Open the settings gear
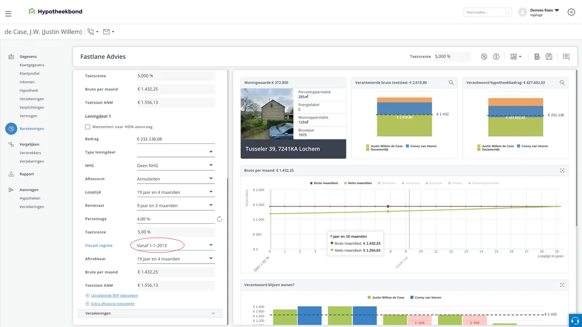The width and height of the screenshot is (582, 327). tap(571, 12)
